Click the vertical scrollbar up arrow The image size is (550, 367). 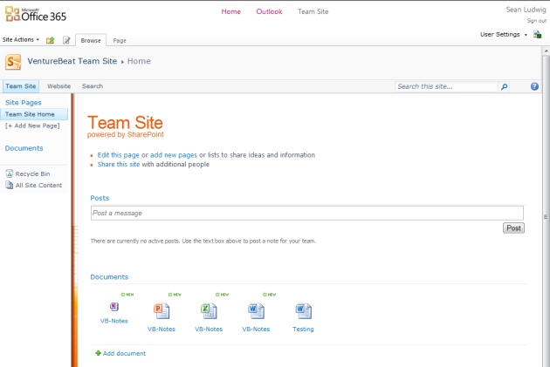tap(547, 51)
